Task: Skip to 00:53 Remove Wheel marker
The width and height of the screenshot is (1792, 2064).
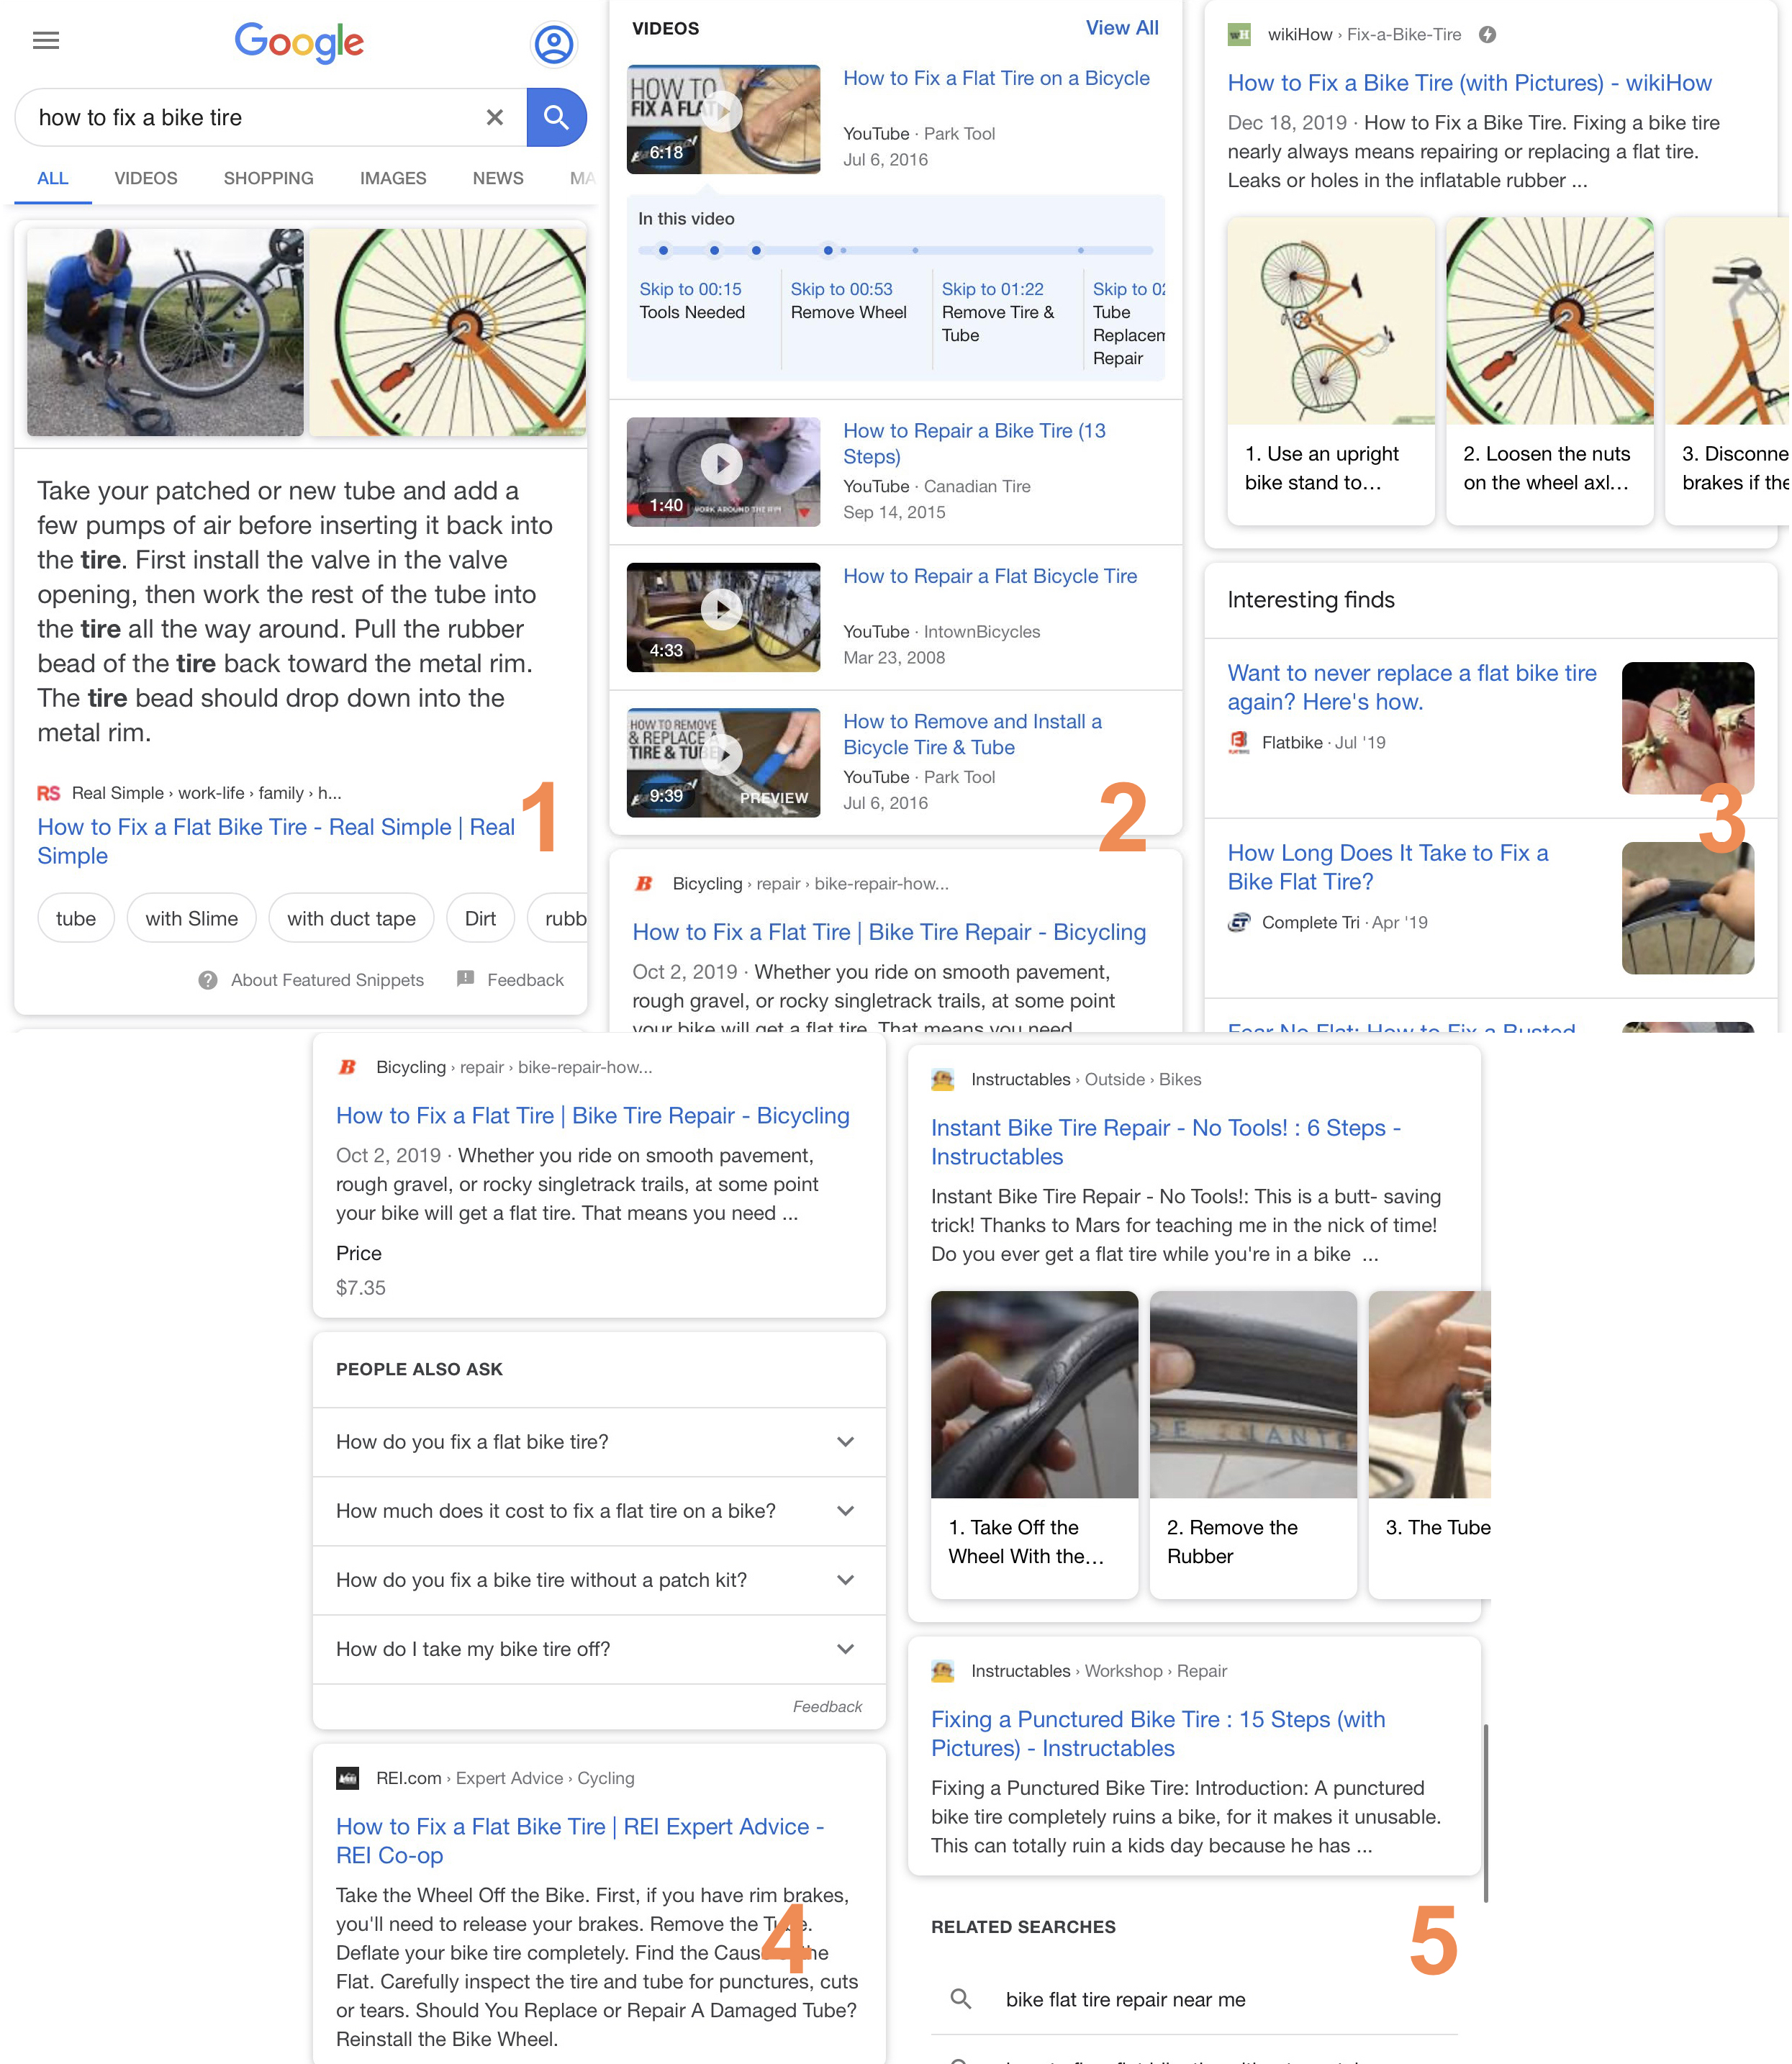Action: [x=841, y=289]
